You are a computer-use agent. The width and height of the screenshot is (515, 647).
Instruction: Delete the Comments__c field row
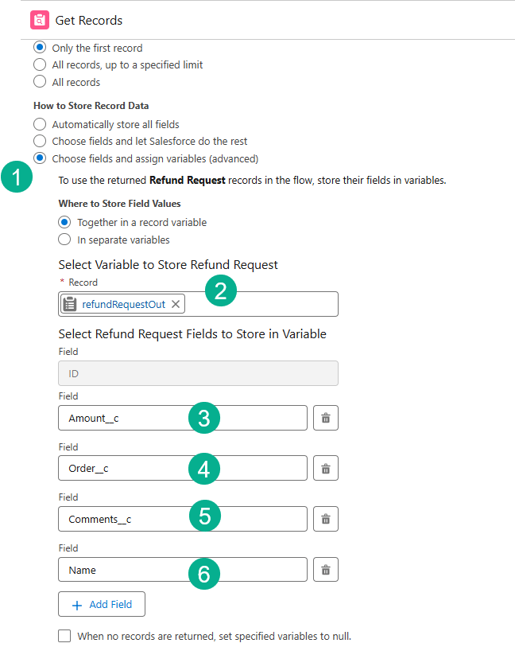click(x=325, y=519)
